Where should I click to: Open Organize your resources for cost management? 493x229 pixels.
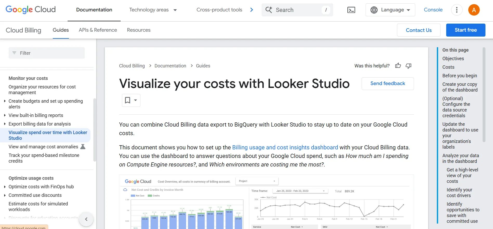pyautogui.click(x=42, y=89)
